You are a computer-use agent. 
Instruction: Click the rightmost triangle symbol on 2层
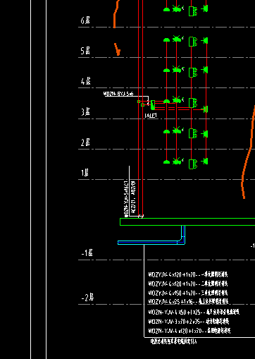click(x=205, y=134)
